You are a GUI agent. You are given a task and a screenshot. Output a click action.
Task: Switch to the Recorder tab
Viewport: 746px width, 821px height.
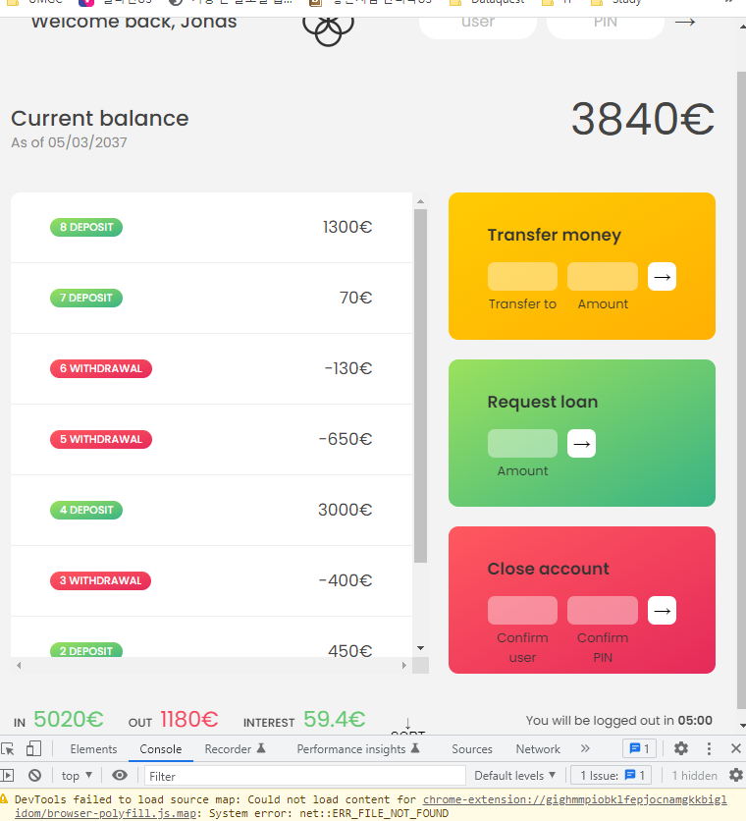click(x=235, y=749)
